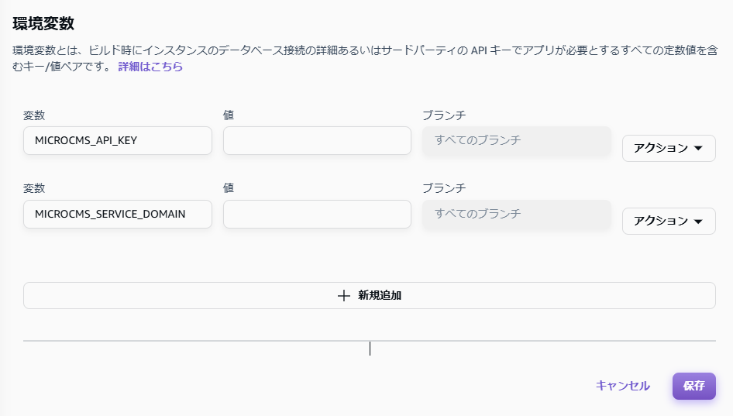Click the すべてのブランチ field in the MICROCMS_SERVICE_DOMAIN row
The height and width of the screenshot is (416, 733).
pyautogui.click(x=516, y=214)
